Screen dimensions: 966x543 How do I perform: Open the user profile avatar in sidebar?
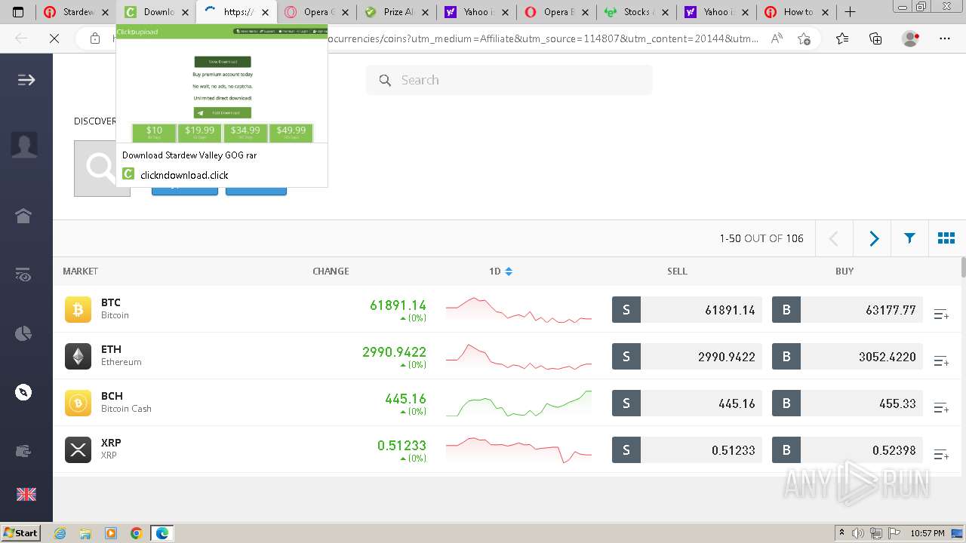click(24, 144)
